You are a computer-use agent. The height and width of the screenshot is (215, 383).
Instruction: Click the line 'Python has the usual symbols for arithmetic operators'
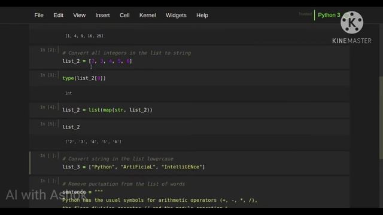[160, 200]
